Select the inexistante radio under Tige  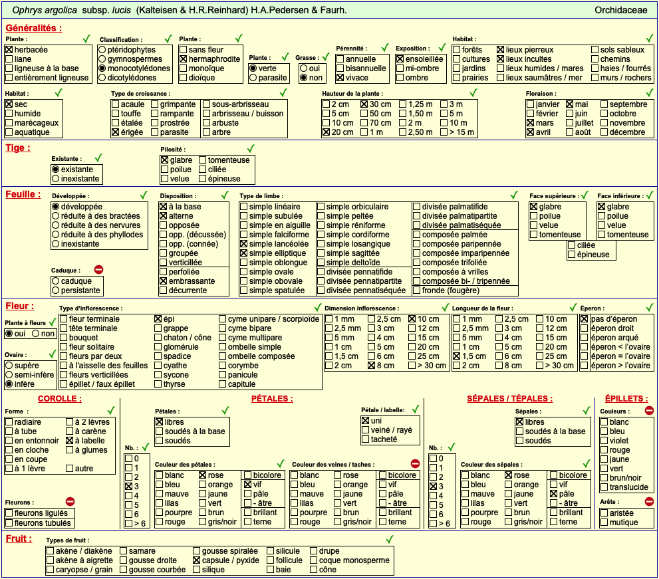click(x=55, y=179)
